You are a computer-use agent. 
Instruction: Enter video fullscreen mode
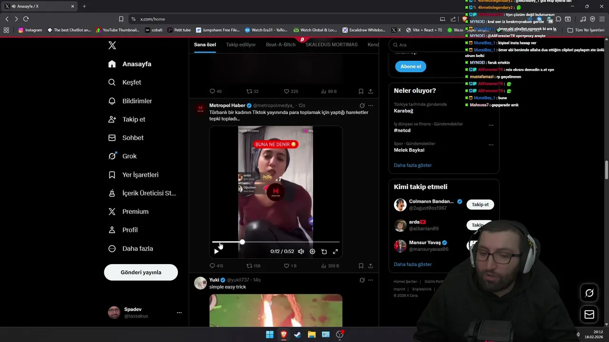(x=335, y=251)
